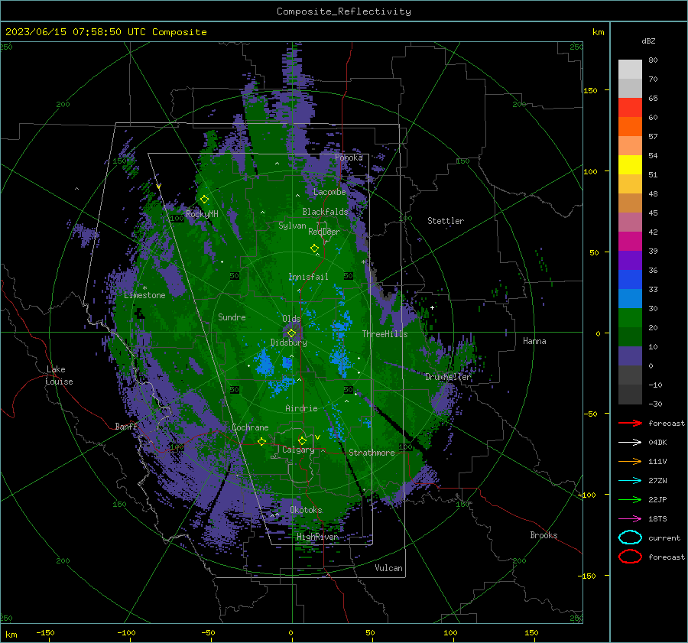Click the magenta 18TS arrow icon
Screen dimensions: 688x643
coord(630,519)
